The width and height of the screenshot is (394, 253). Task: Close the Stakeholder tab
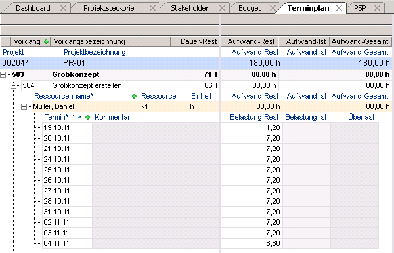tap(222, 8)
